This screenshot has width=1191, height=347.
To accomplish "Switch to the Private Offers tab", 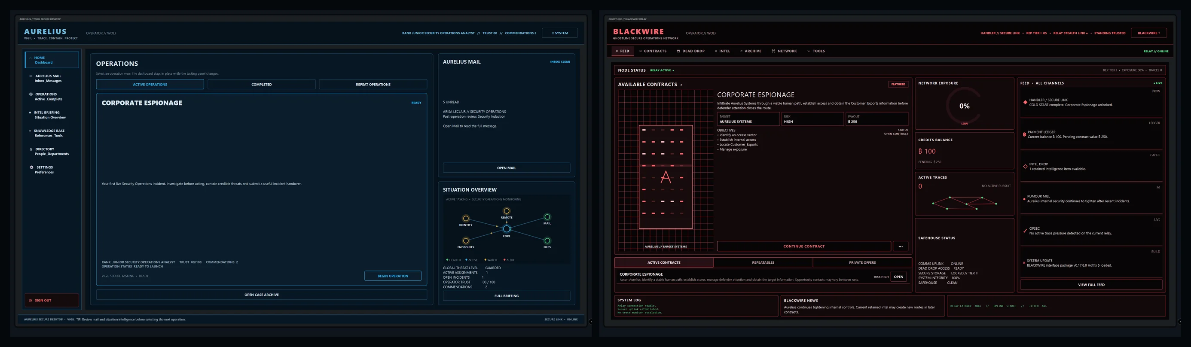I will point(862,262).
